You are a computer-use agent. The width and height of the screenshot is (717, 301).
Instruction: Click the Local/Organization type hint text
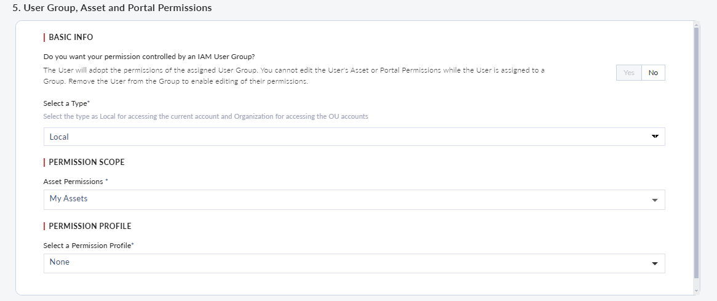[205, 116]
